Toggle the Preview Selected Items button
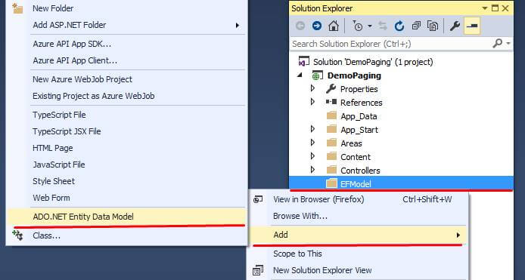 click(472, 26)
